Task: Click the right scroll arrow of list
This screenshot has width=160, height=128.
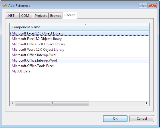Action: [x=147, y=103]
